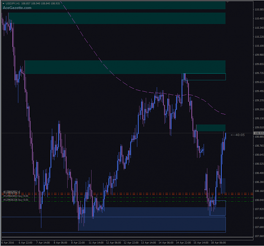Click the 108.525 price scale label
The image size is (264, 246).
[x=259, y=164]
